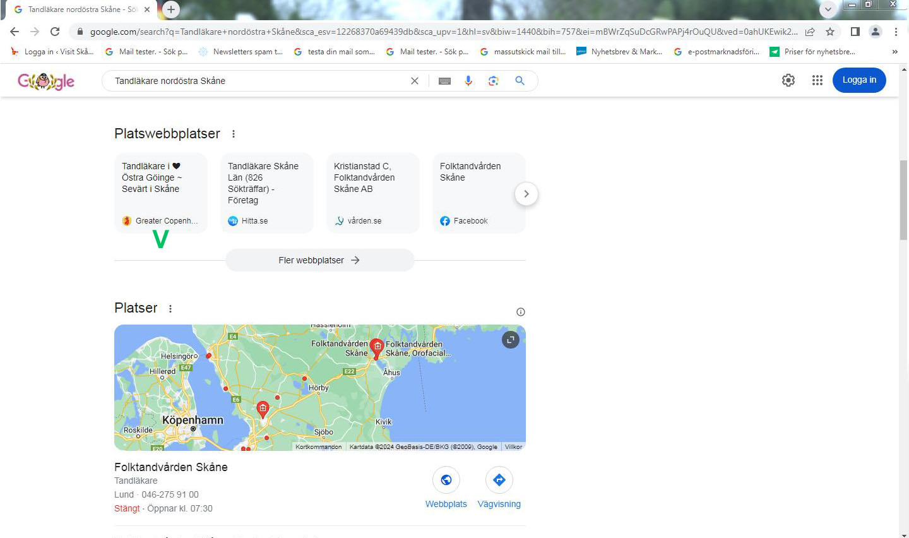The image size is (909, 538).
Task: Open the Chrome profile menu
Action: pyautogui.click(x=876, y=32)
